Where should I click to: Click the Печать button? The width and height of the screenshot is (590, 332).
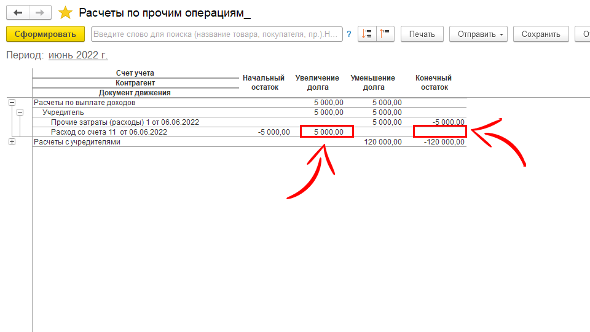click(422, 34)
